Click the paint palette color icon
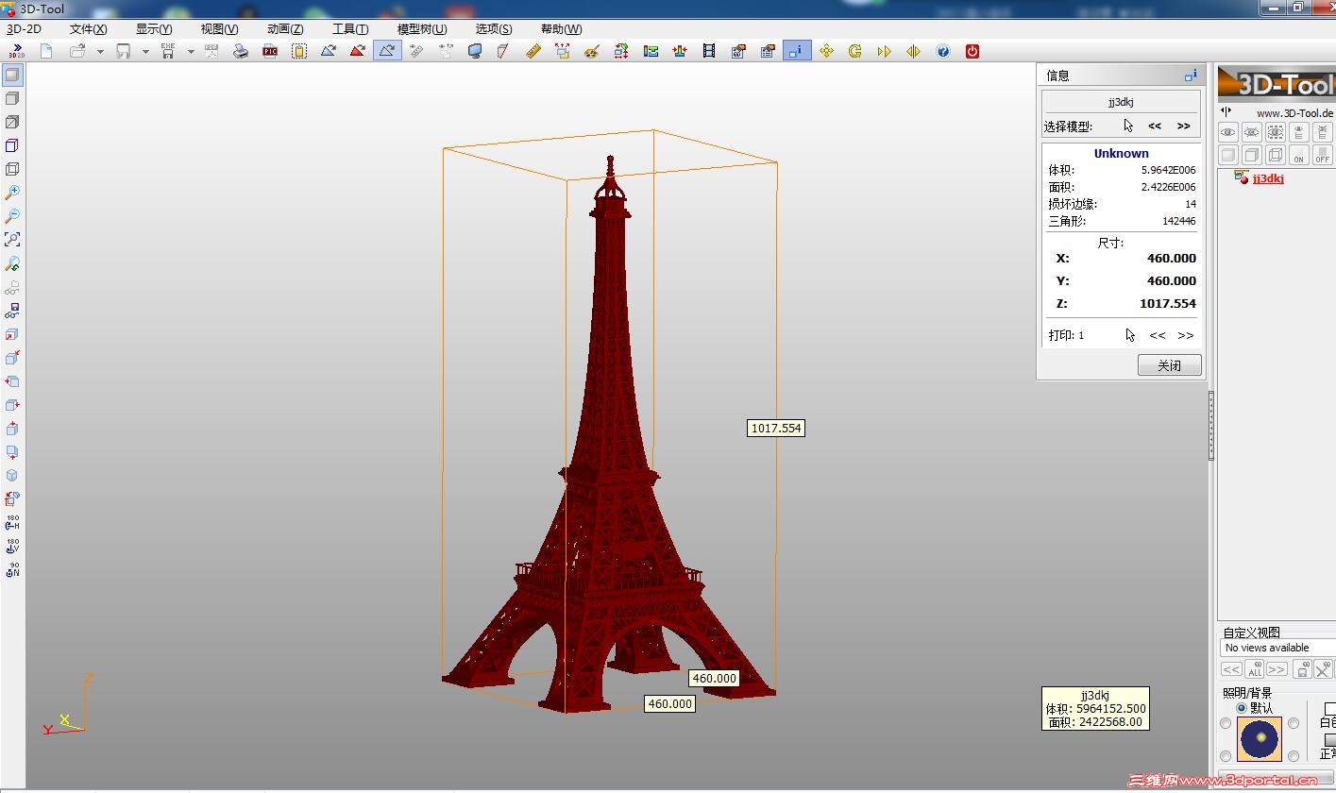Viewport: 1336px width, 793px height. (x=591, y=51)
